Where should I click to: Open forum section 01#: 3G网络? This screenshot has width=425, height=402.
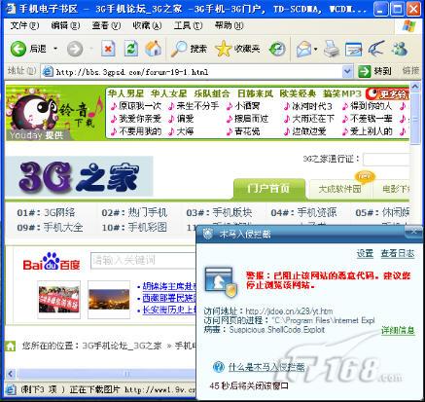pyautogui.click(x=46, y=212)
